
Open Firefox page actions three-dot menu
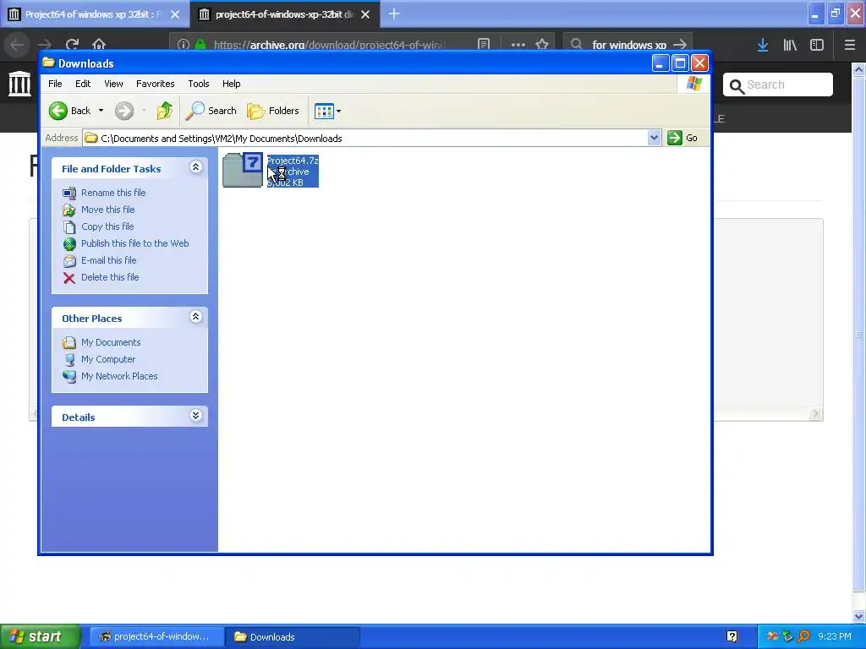518,44
